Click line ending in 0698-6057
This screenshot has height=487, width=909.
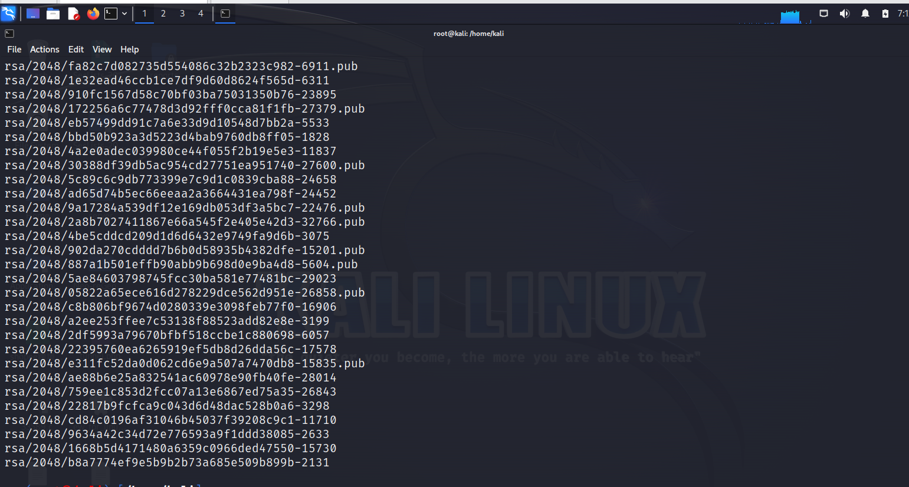coord(167,335)
